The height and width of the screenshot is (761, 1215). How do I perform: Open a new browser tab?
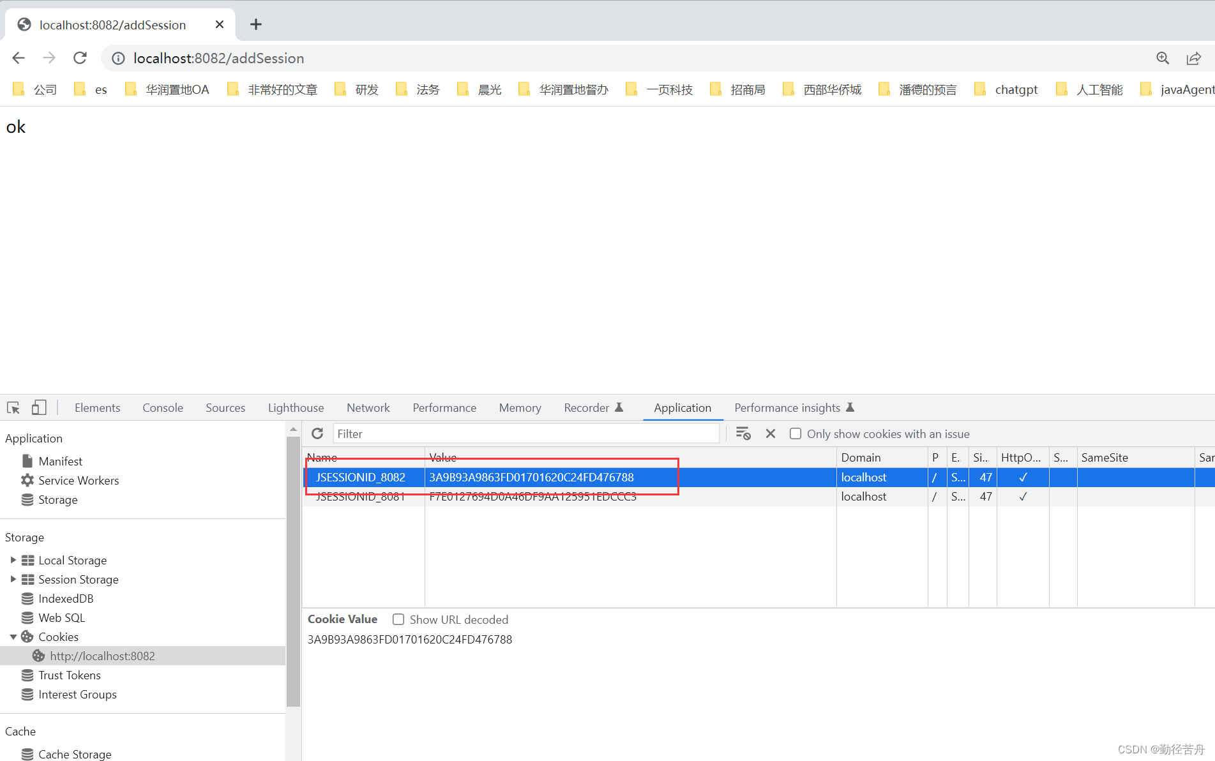pyautogui.click(x=256, y=24)
